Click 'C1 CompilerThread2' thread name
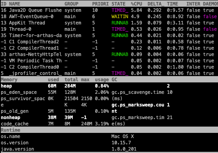The width and height of the screenshot is (218, 153). (34, 42)
